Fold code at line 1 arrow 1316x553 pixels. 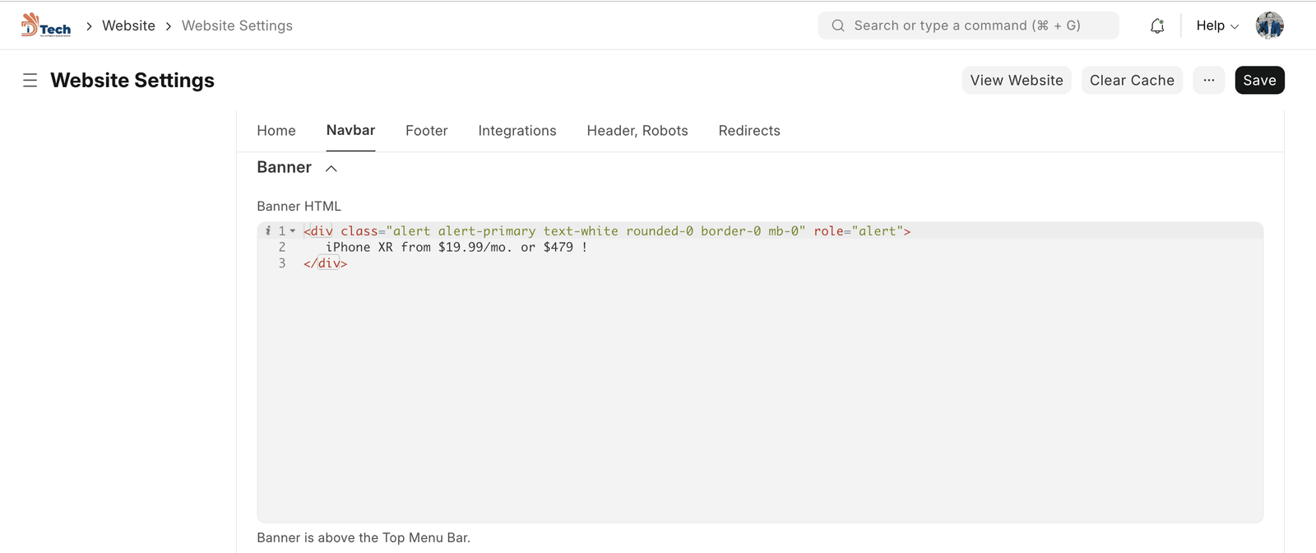coord(293,231)
